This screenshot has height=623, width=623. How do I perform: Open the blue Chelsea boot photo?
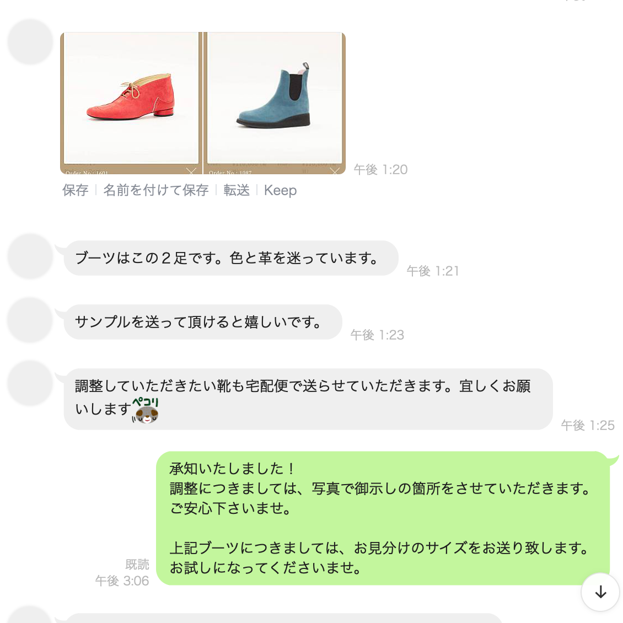coord(275,103)
